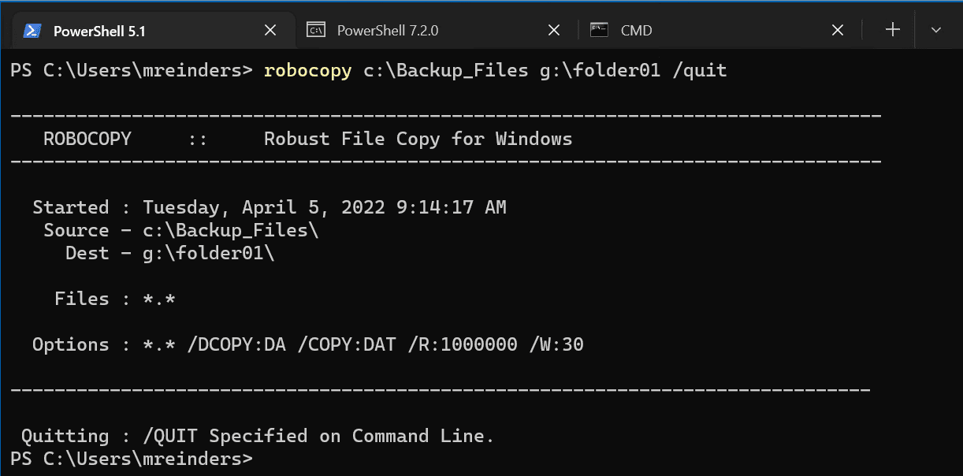Click the Options line with /DCOPY:DA
963x476 pixels.
click(x=308, y=344)
